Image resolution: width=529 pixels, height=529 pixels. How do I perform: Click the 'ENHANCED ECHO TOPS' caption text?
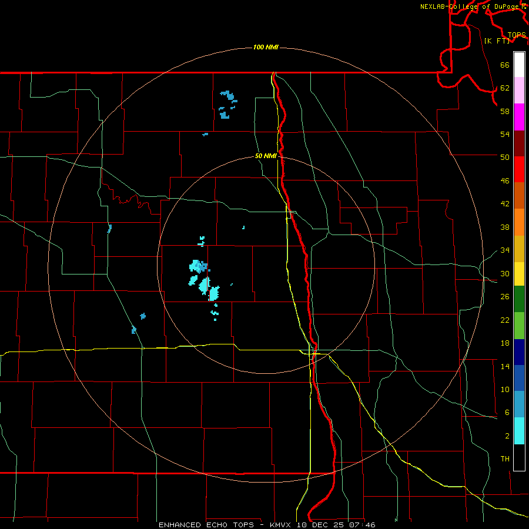[x=206, y=525]
